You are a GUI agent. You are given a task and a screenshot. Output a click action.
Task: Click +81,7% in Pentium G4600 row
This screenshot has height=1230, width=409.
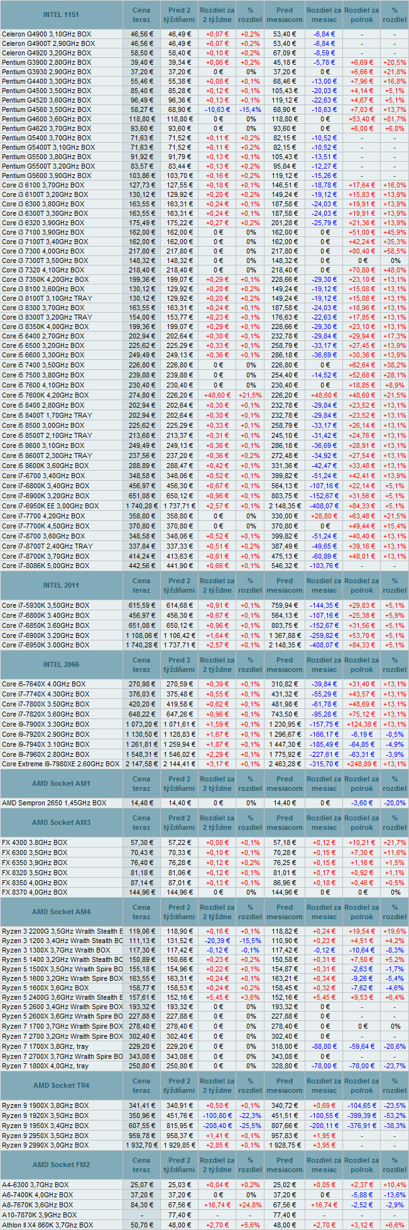pyautogui.click(x=395, y=119)
